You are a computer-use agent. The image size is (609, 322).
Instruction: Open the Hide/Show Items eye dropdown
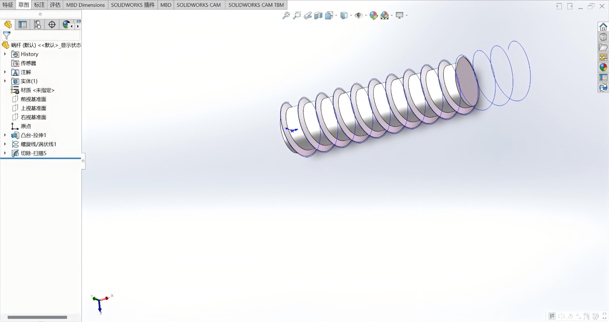point(366,16)
